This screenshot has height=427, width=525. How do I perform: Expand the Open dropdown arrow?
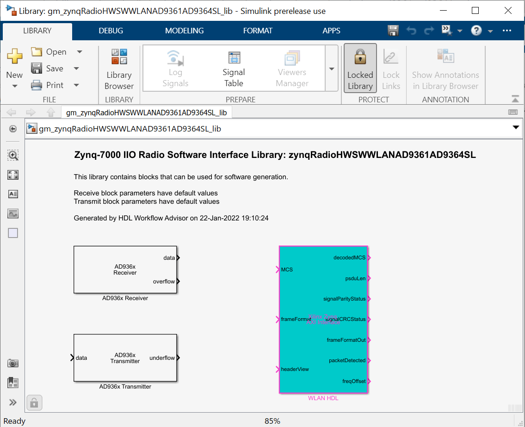pyautogui.click(x=80, y=51)
